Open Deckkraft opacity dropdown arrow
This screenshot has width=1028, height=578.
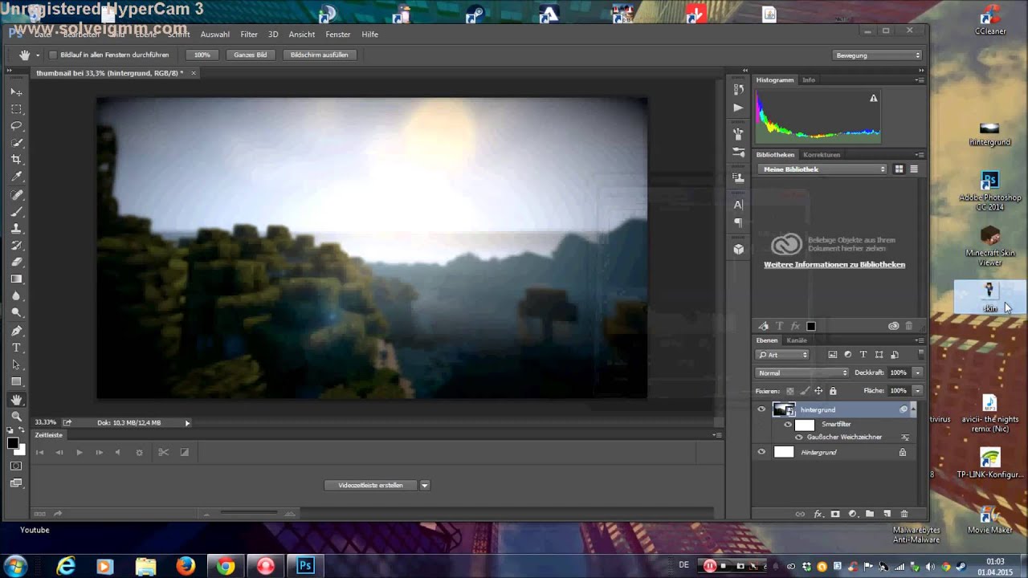pyautogui.click(x=917, y=372)
